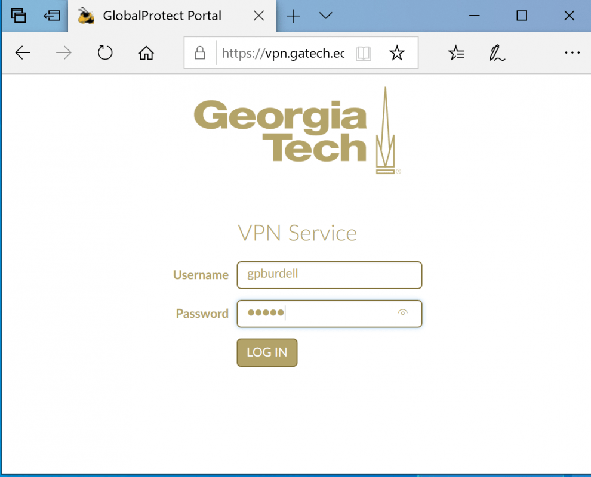Reveal the password with the eye toggle

click(403, 312)
